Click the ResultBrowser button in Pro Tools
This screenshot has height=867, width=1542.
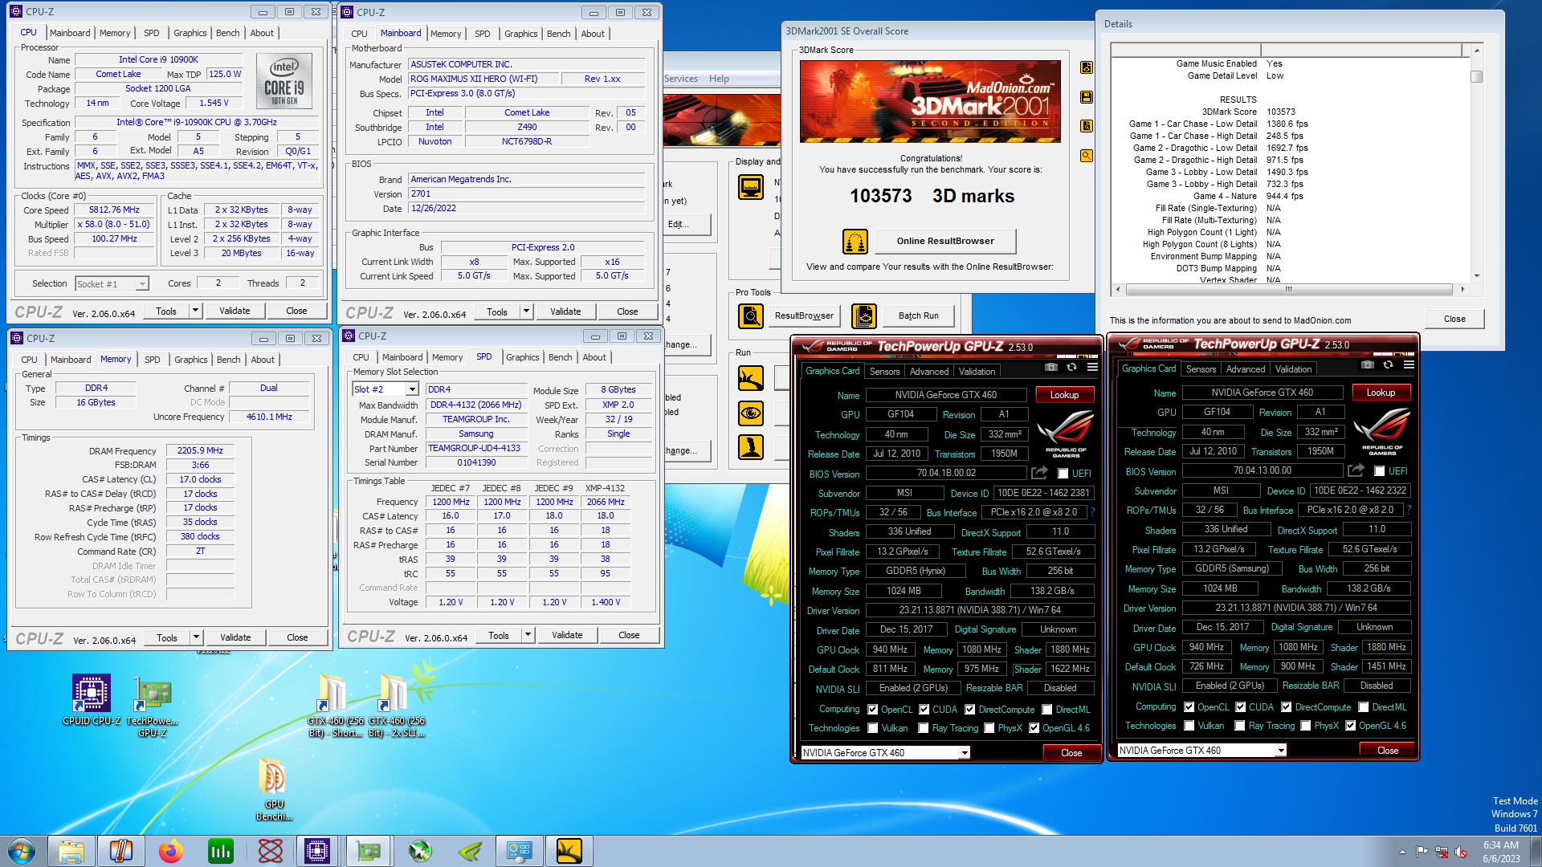[x=803, y=315]
